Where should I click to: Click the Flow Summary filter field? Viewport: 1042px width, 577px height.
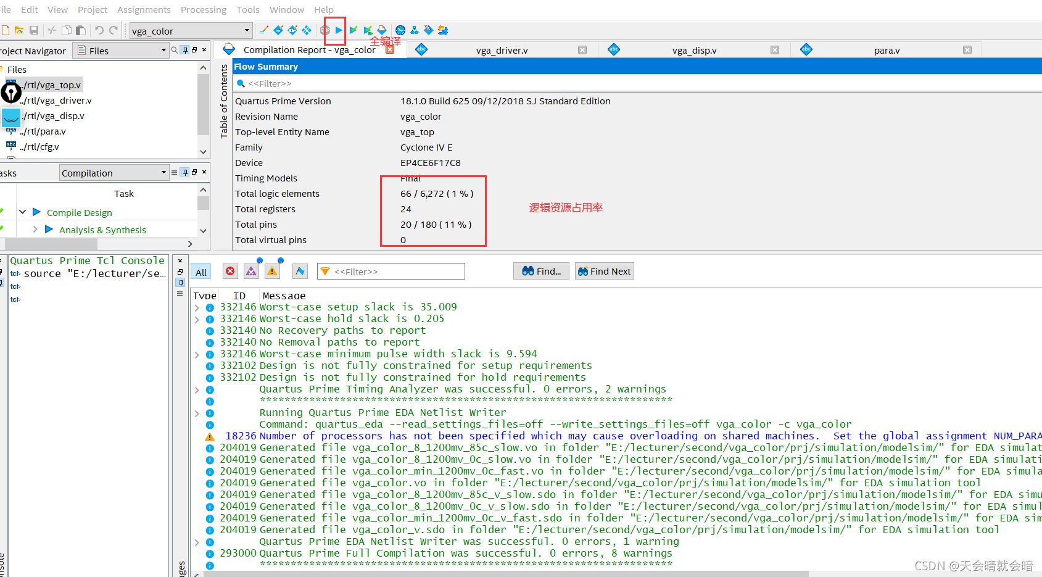tap(639, 83)
